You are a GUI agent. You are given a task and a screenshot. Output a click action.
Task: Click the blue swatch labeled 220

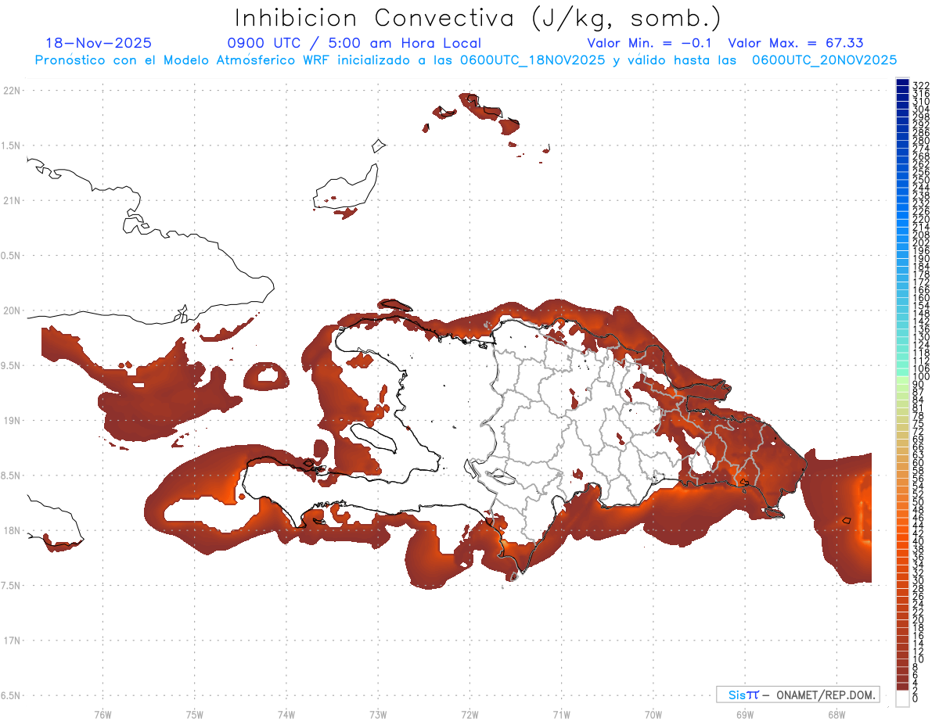pyautogui.click(x=902, y=215)
